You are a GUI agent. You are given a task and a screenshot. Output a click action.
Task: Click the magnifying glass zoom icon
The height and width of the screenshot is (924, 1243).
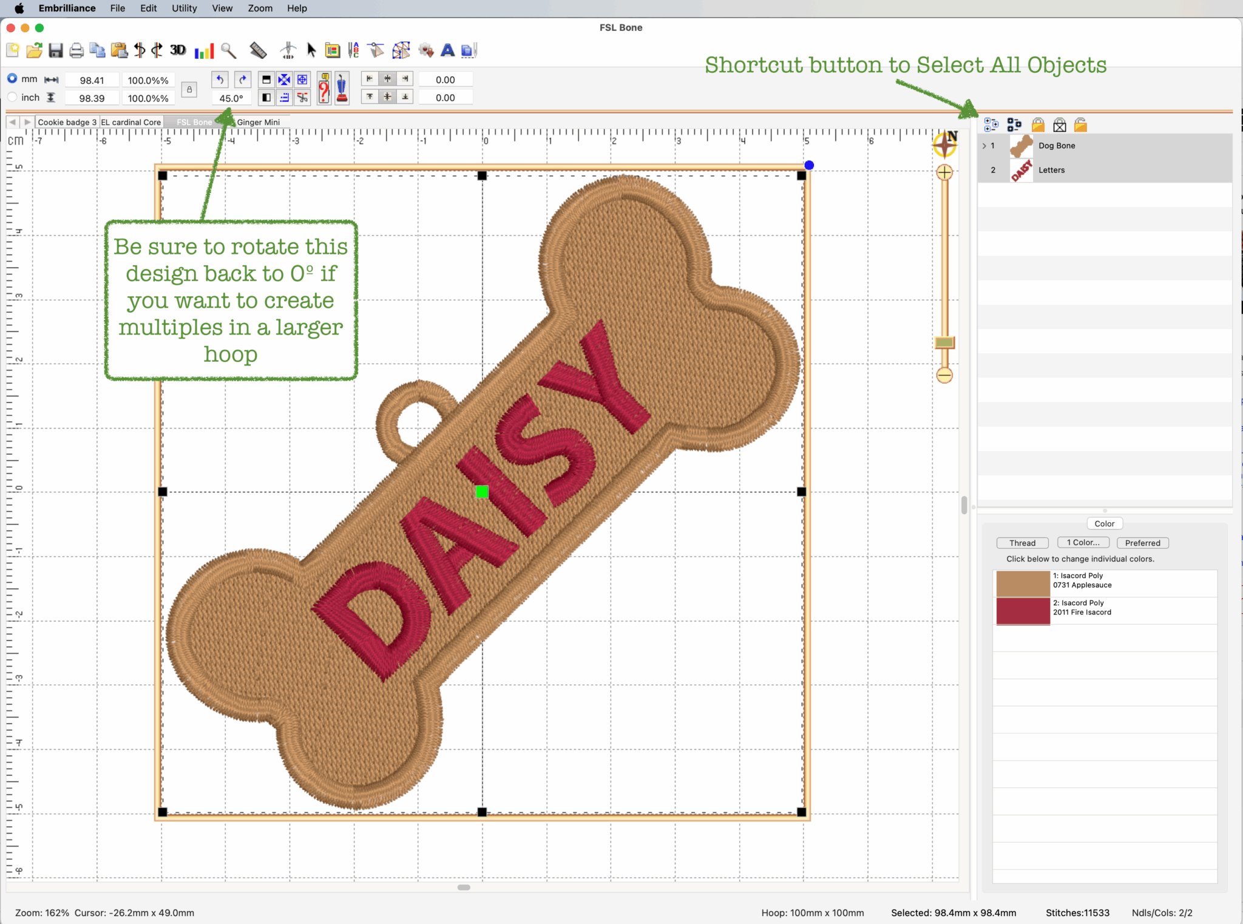pos(229,50)
